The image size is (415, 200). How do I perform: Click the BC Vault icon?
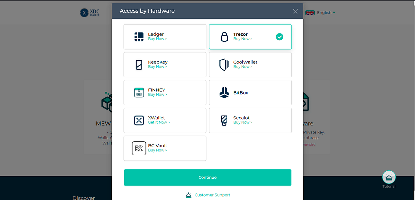click(x=139, y=148)
